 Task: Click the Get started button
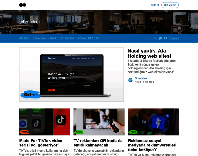tap(170, 5)
